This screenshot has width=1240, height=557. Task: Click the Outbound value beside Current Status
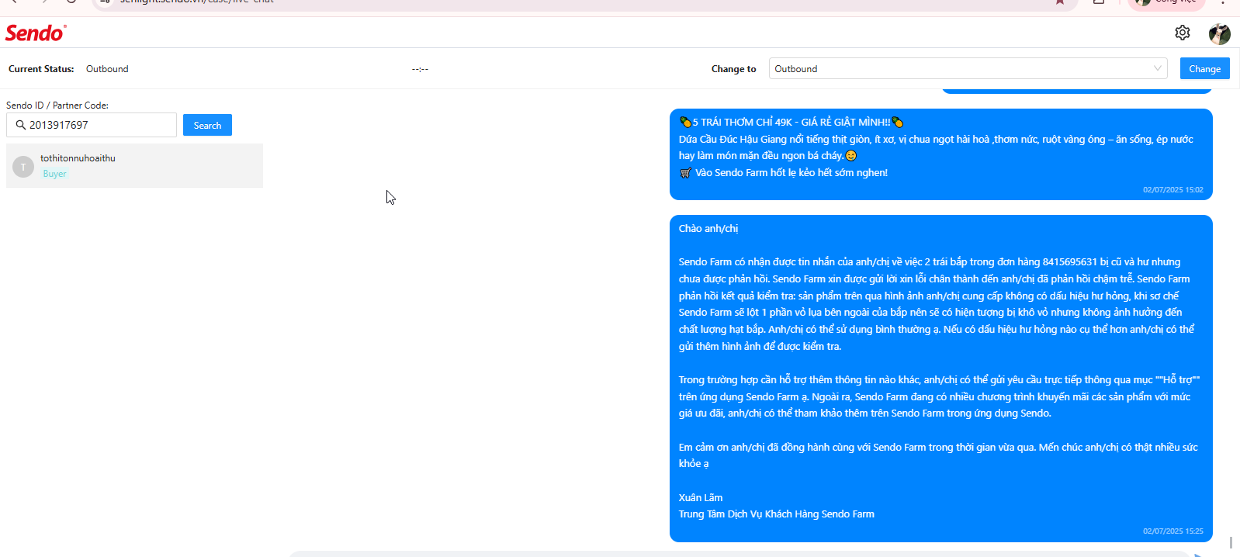pos(107,69)
